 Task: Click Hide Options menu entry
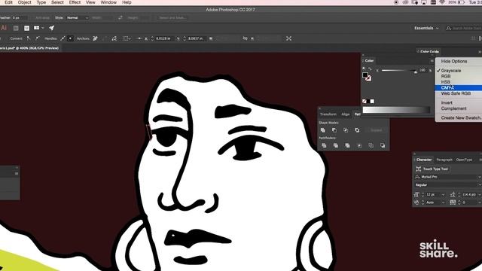[x=454, y=61]
